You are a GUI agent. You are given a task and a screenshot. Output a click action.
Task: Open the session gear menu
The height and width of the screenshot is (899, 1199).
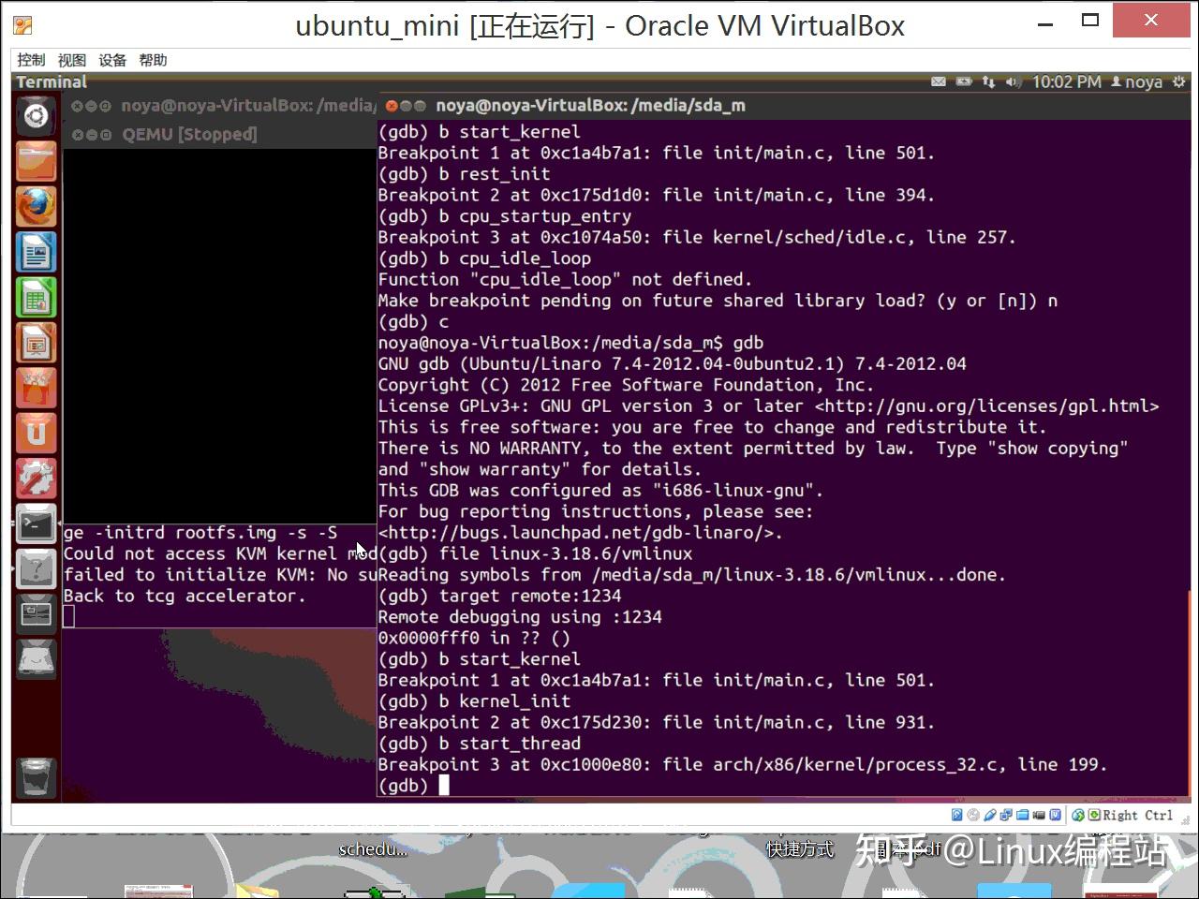tap(1179, 82)
